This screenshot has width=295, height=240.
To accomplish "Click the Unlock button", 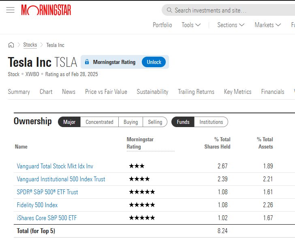I will (154, 62).
